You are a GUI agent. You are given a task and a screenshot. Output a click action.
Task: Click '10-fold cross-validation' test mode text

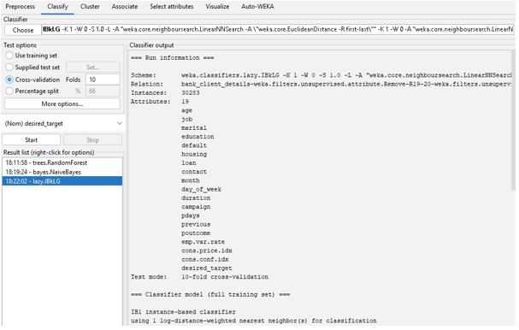(225, 277)
